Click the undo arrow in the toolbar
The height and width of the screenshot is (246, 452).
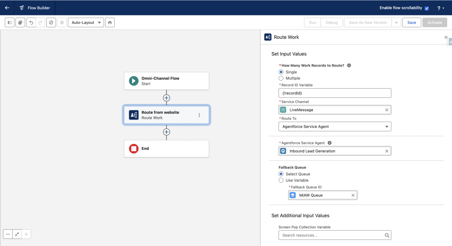point(31,22)
